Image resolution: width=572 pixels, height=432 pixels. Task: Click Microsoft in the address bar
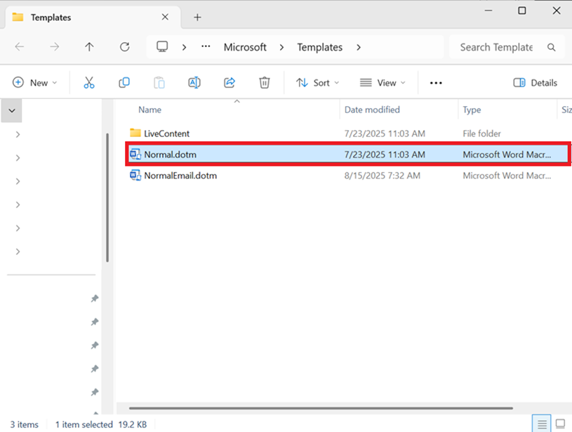(x=245, y=47)
